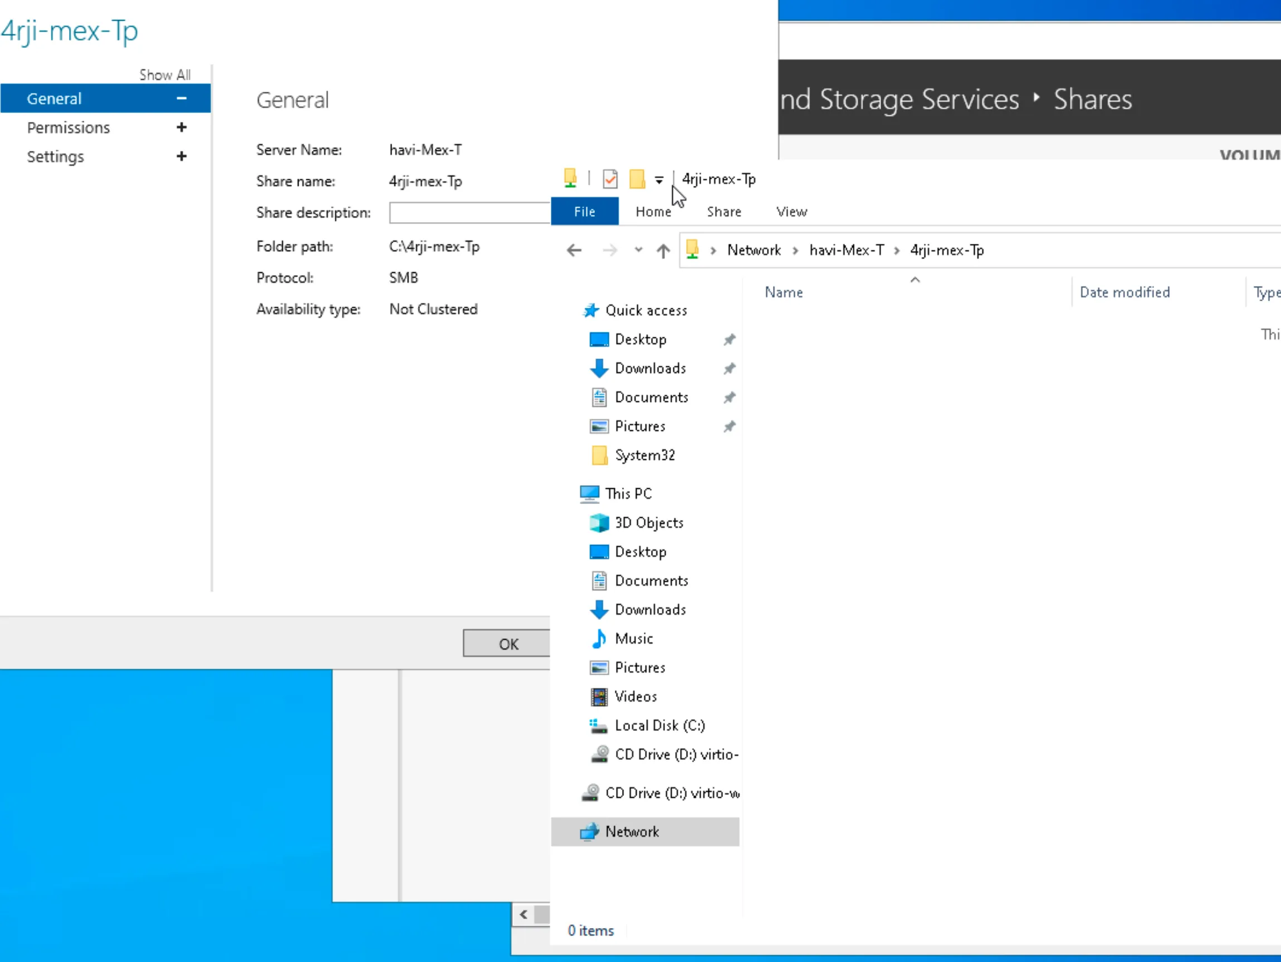Switch to the View ribbon tab
Viewport: 1281px width, 962px height.
pyautogui.click(x=791, y=212)
